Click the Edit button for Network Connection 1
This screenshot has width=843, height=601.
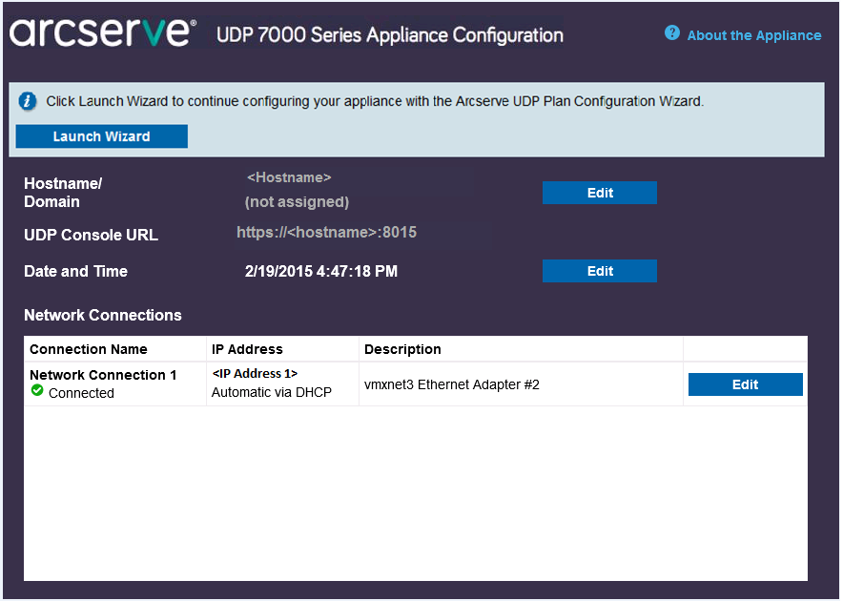[745, 383]
